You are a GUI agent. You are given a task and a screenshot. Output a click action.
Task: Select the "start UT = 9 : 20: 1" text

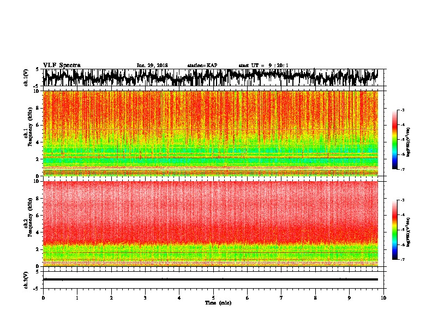263,65
